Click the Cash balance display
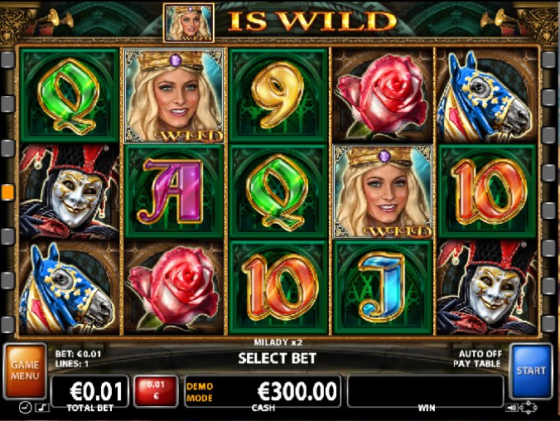Image resolution: width=560 pixels, height=421 pixels. tap(263, 391)
